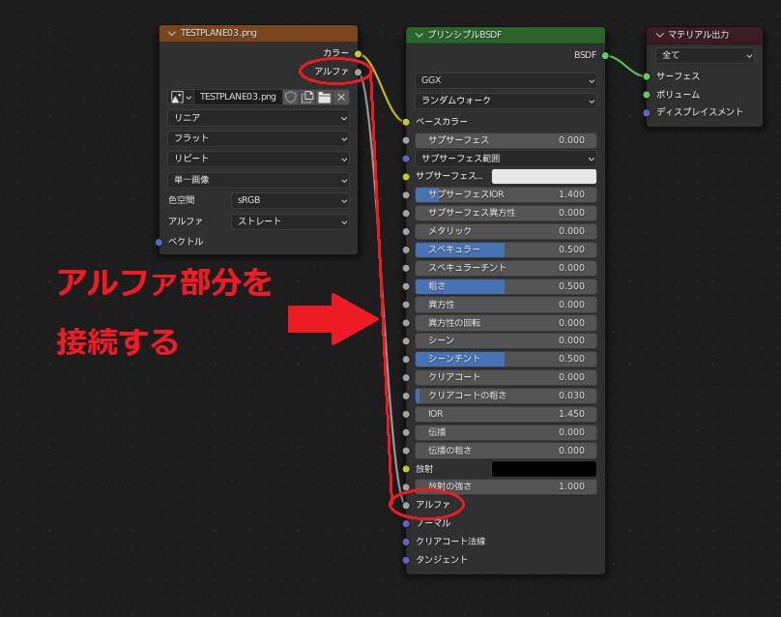Click the BSDF output socket

[x=605, y=55]
